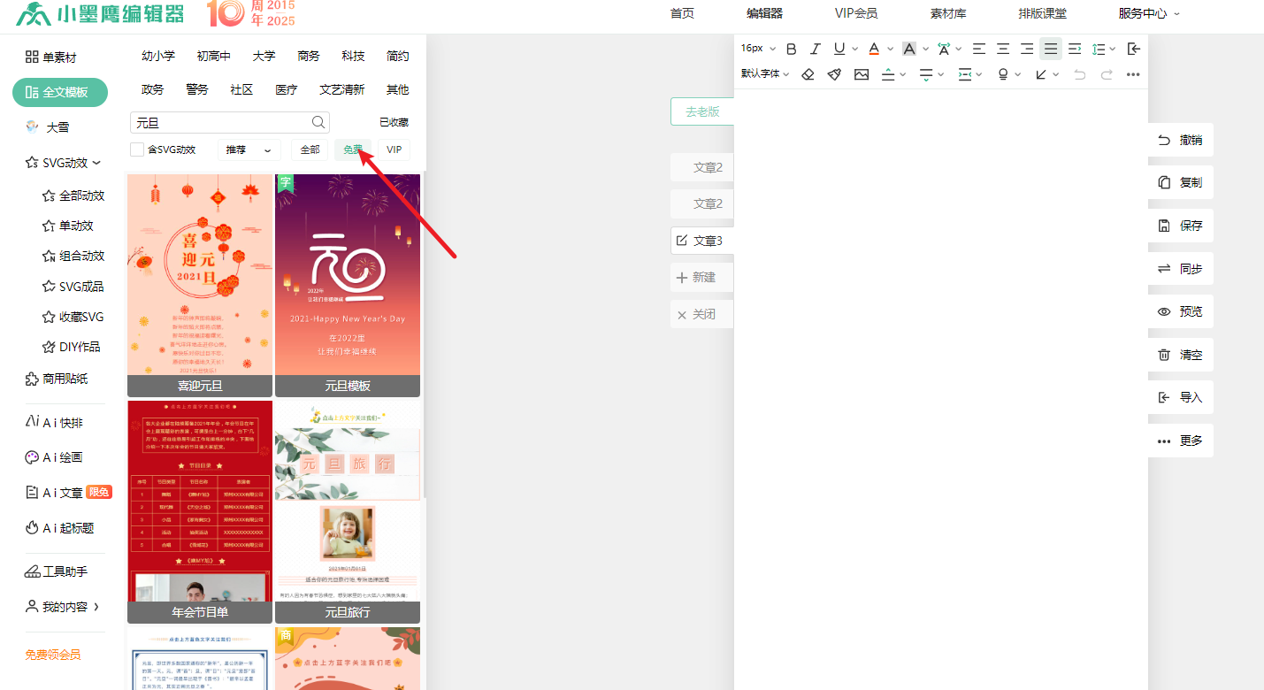Click the 保存 button

[x=1181, y=226]
